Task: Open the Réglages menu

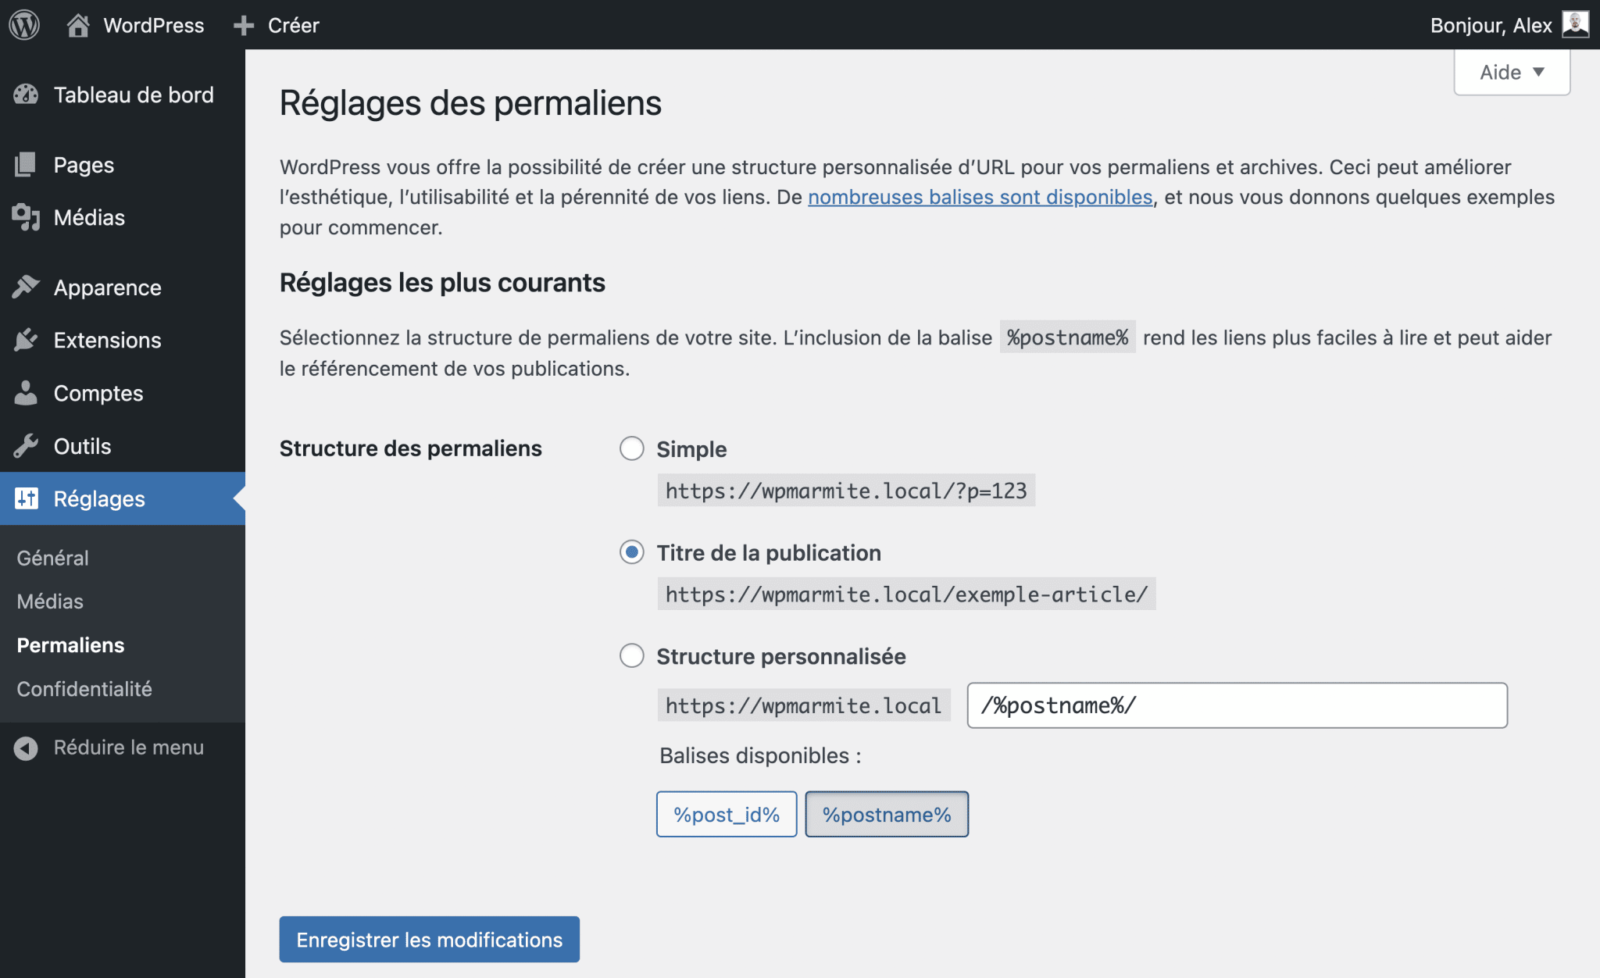Action: [123, 498]
